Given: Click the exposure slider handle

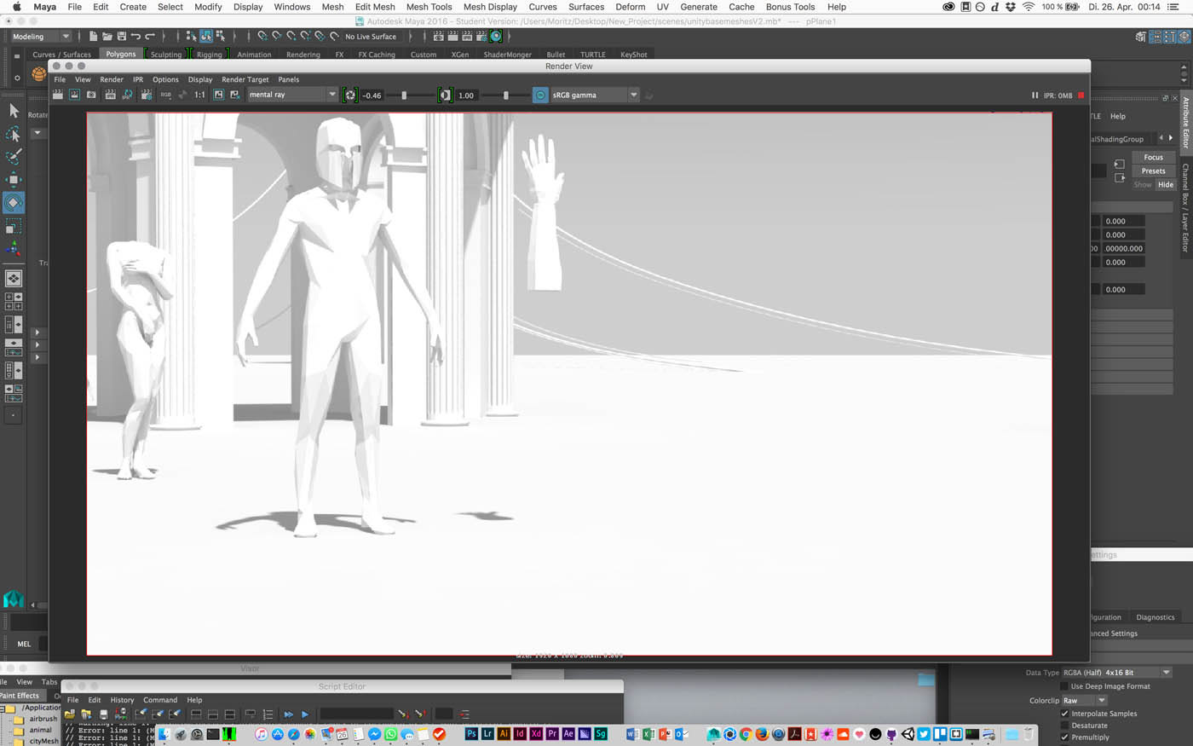Looking at the screenshot, I should pyautogui.click(x=404, y=95).
